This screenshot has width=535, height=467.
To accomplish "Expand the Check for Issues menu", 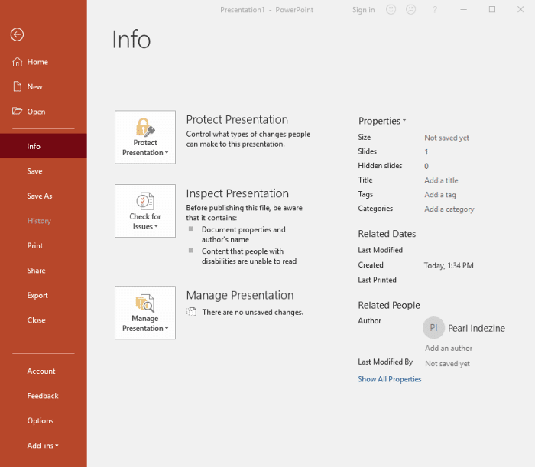I will (145, 211).
